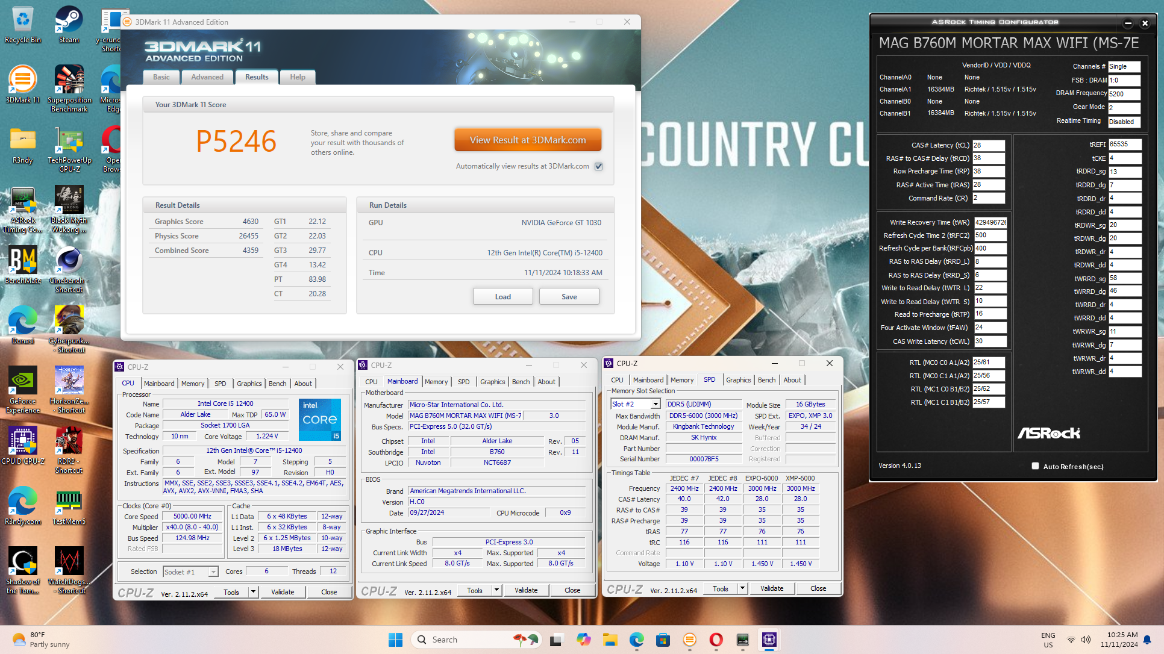The width and height of the screenshot is (1164, 654).
Task: Launch the WatchDogs shortcut icon
Action: [x=69, y=570]
